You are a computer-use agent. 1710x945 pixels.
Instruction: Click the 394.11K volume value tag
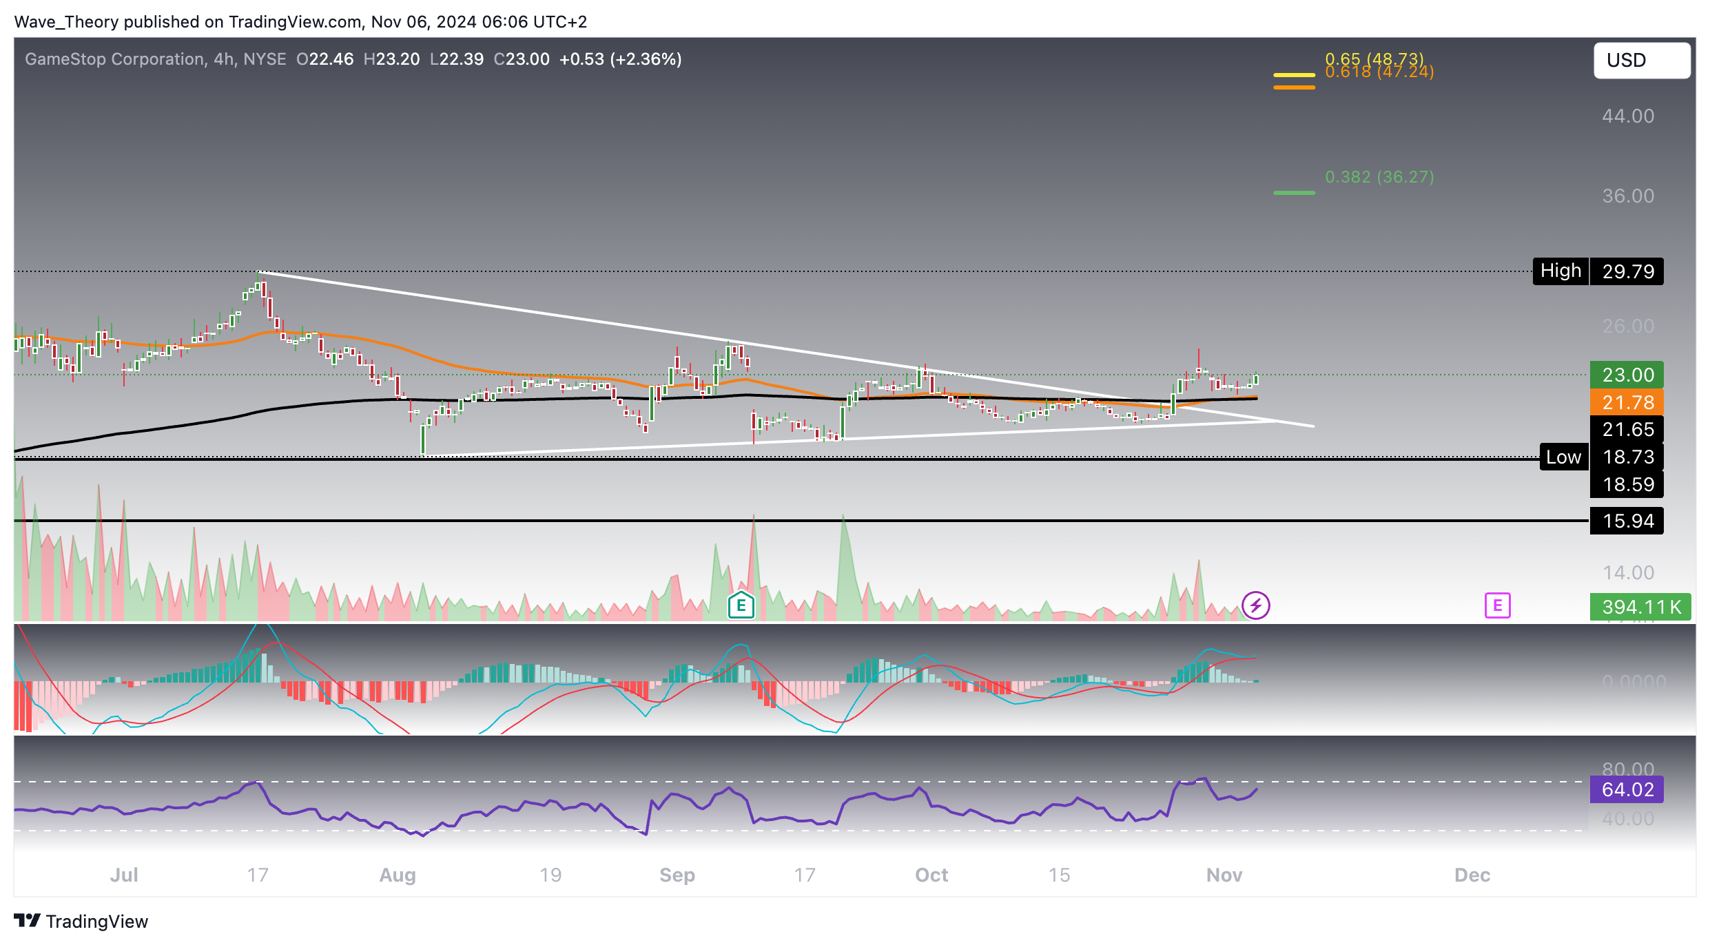pyautogui.click(x=1640, y=607)
